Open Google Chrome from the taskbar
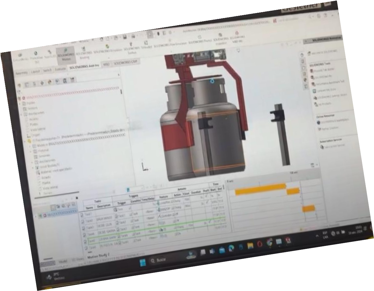 pyautogui.click(x=270, y=243)
